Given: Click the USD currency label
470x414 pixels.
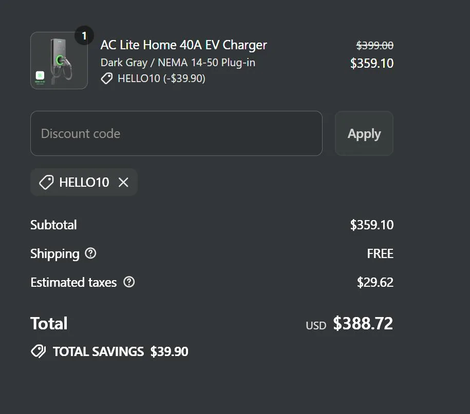Looking at the screenshot, I should 316,325.
